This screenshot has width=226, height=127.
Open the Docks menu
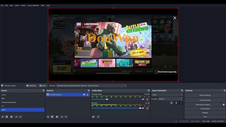17,6
